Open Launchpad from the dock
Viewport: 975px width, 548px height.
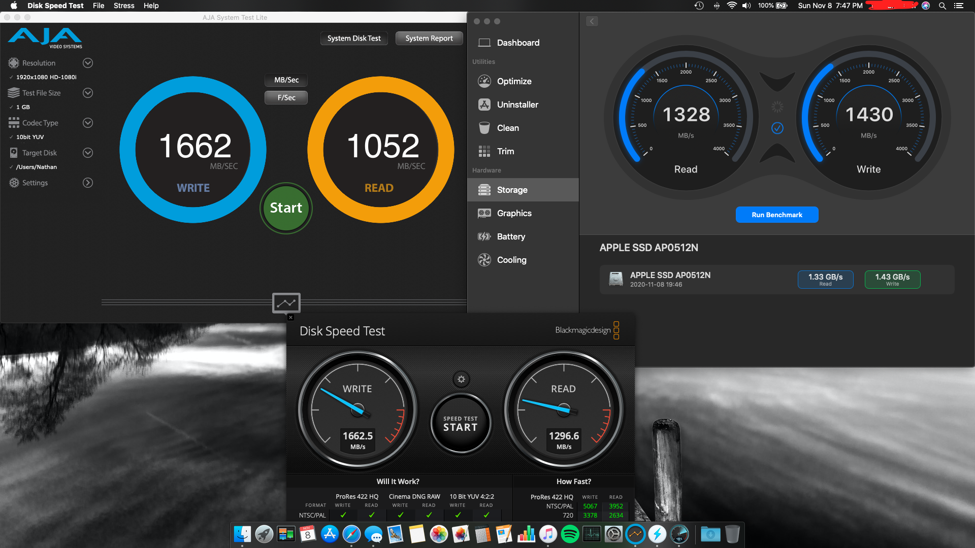point(264,534)
